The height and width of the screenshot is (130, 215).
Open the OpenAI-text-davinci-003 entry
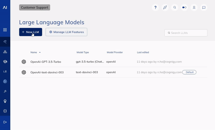tap(47, 72)
